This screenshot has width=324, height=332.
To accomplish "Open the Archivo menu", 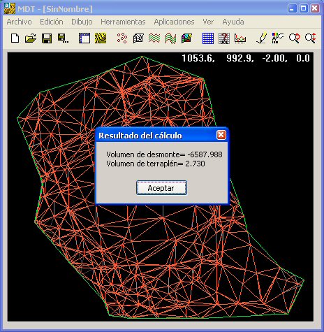I will (x=19, y=22).
